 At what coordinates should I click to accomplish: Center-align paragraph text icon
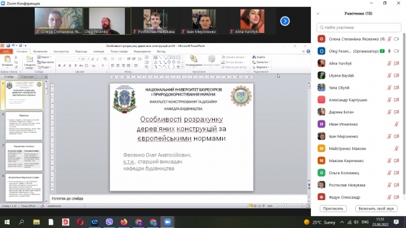click(118, 66)
